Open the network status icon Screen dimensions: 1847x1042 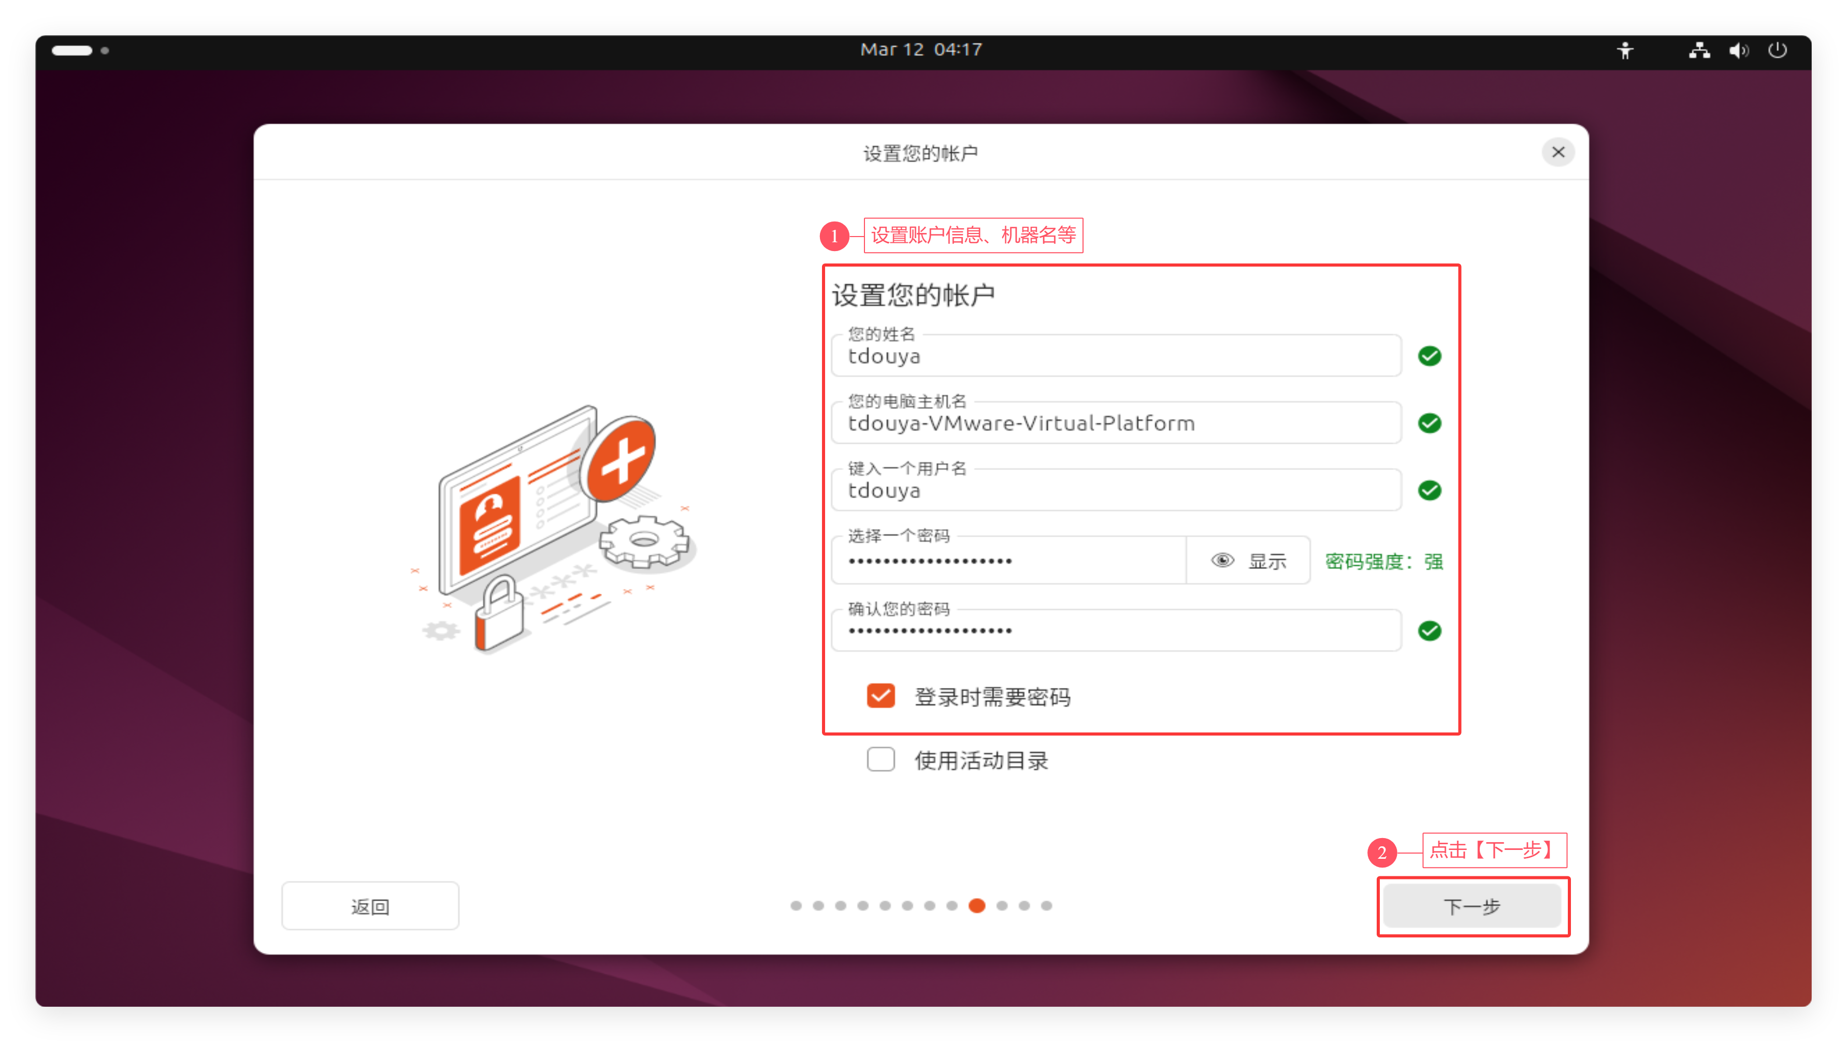(1698, 50)
